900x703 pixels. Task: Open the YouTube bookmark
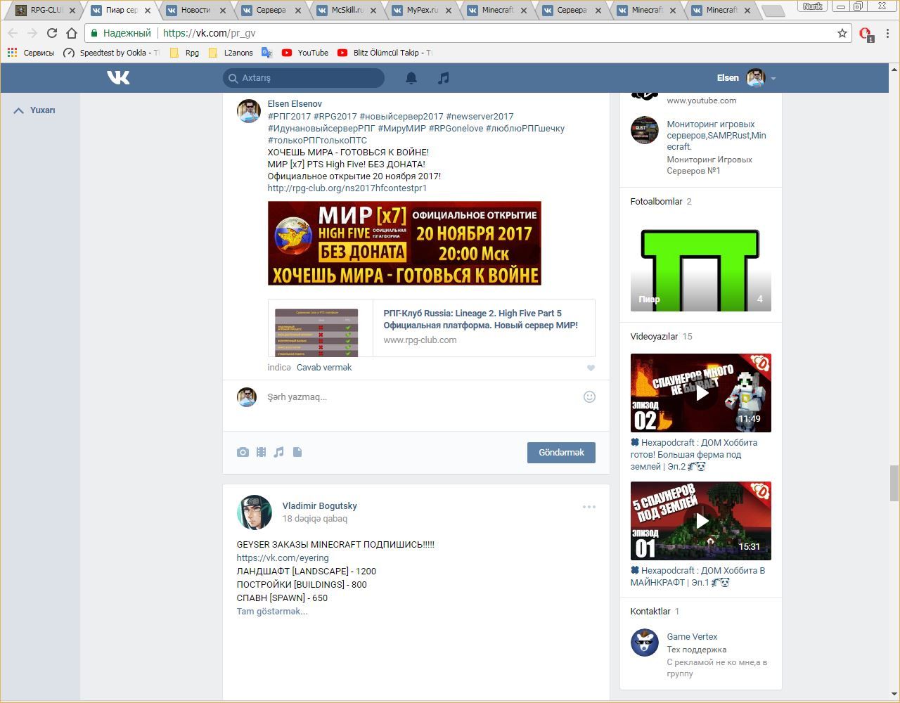click(305, 53)
